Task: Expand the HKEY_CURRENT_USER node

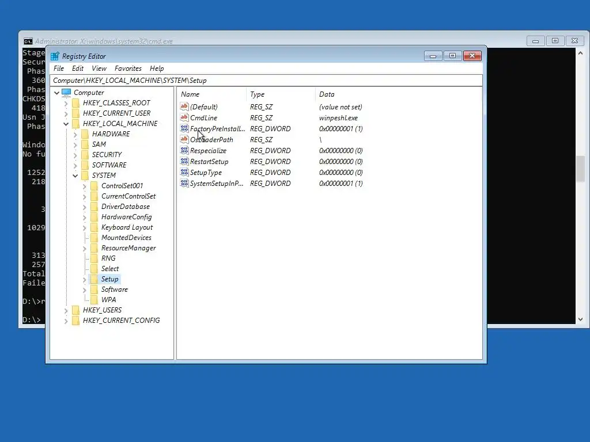Action: (66, 113)
